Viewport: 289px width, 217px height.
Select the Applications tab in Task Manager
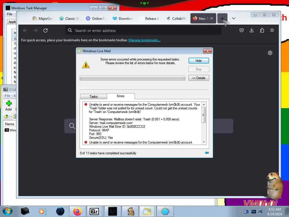[12, 22]
